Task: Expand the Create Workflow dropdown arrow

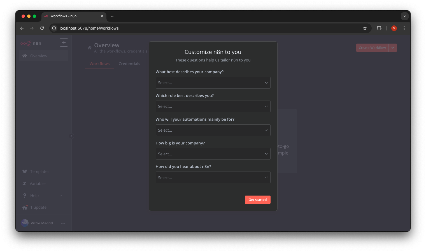Action: (393, 48)
